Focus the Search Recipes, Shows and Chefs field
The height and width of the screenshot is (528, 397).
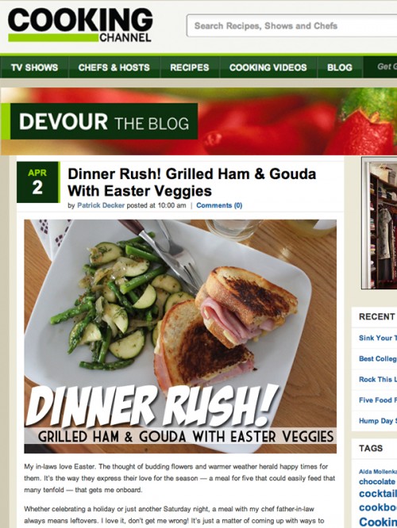coord(291,25)
